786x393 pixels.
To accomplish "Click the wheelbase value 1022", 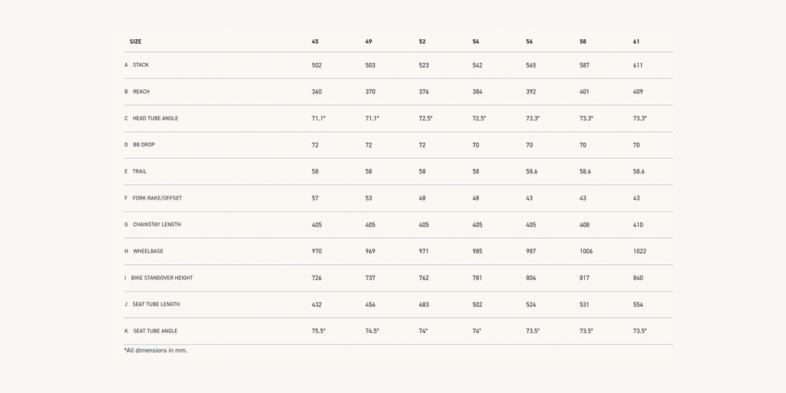I will coord(639,251).
